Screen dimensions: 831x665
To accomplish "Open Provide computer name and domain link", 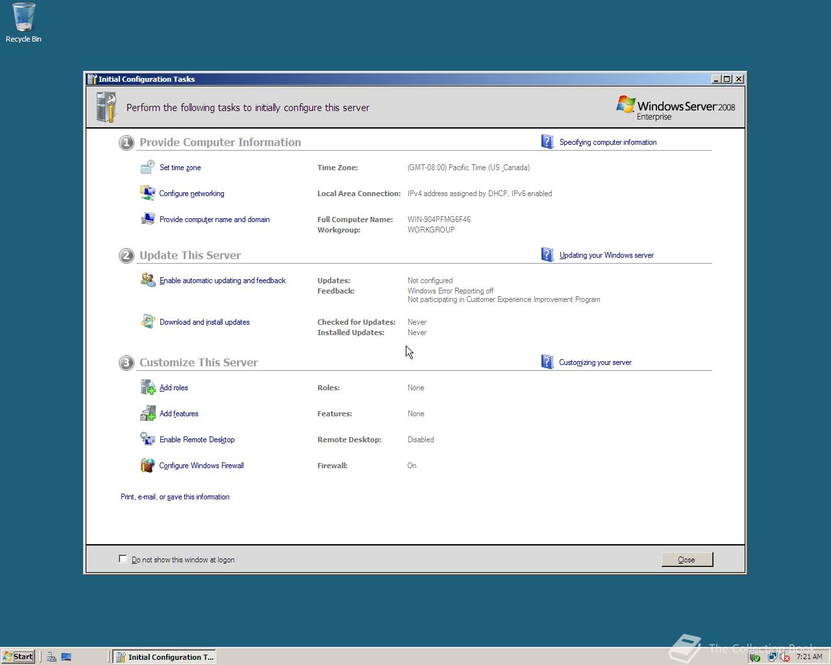I will (x=214, y=220).
